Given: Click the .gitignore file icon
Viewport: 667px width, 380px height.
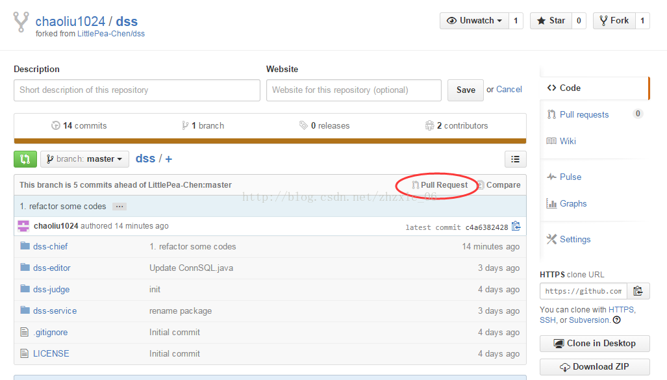Looking at the screenshot, I should point(25,332).
